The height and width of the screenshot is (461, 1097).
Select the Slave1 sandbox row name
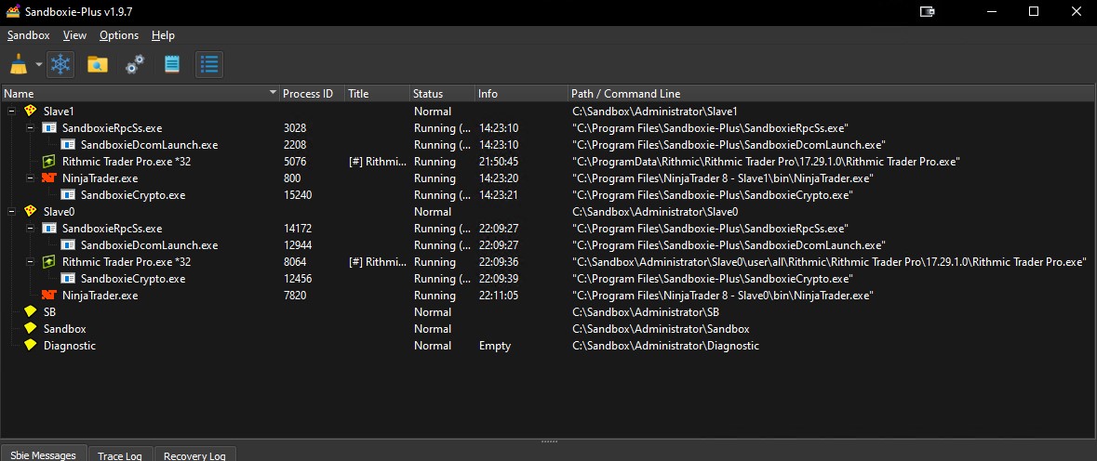pos(59,111)
